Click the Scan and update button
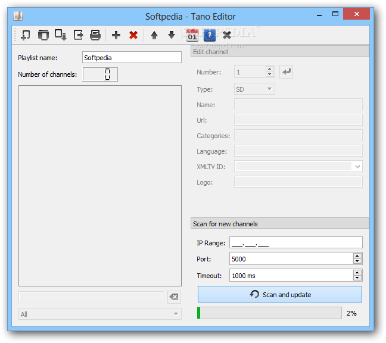Screen dimensions: 386x343 [280, 294]
